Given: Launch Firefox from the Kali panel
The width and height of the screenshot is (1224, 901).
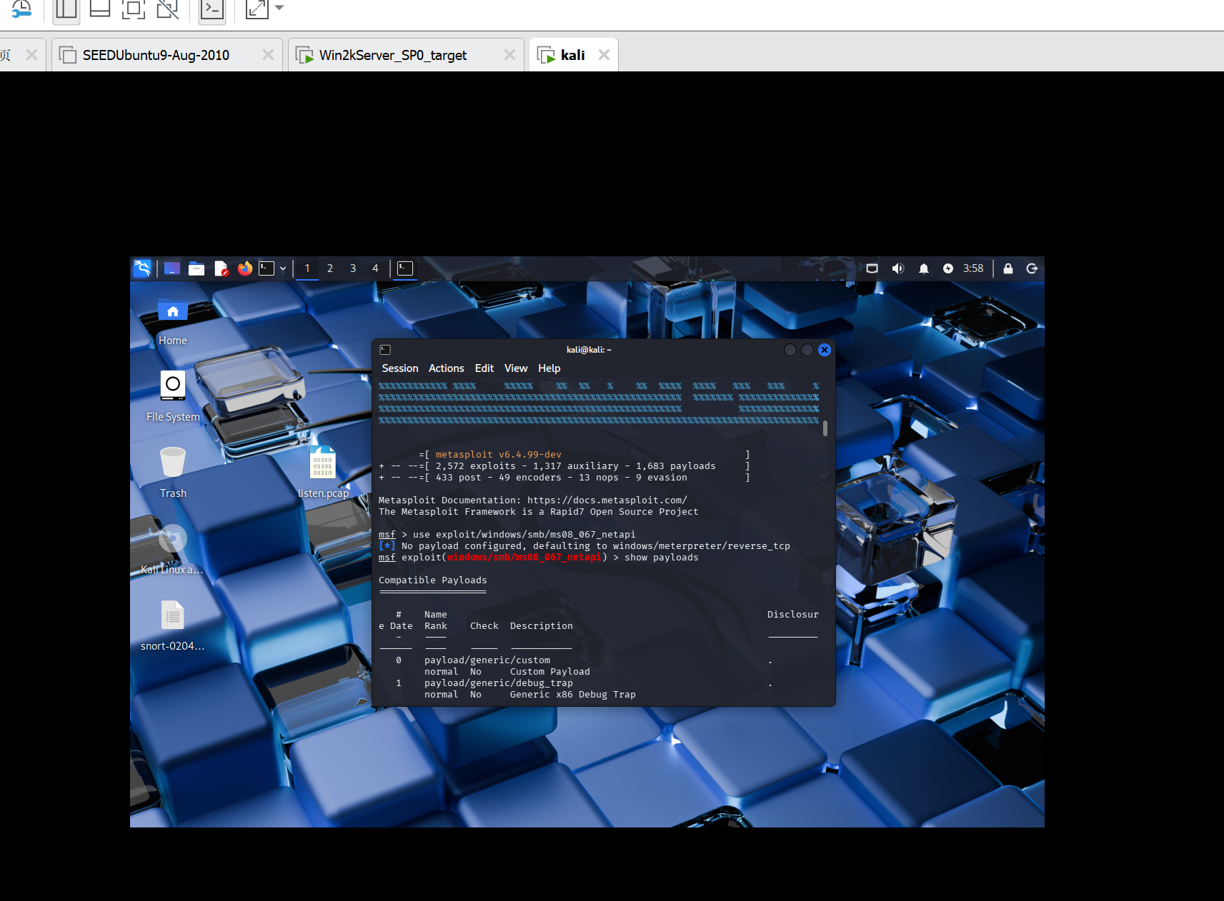Looking at the screenshot, I should [x=245, y=268].
